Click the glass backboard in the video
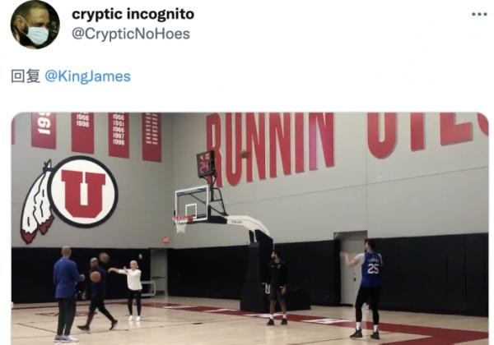Viewport: 494px width, 345px height. (192, 203)
